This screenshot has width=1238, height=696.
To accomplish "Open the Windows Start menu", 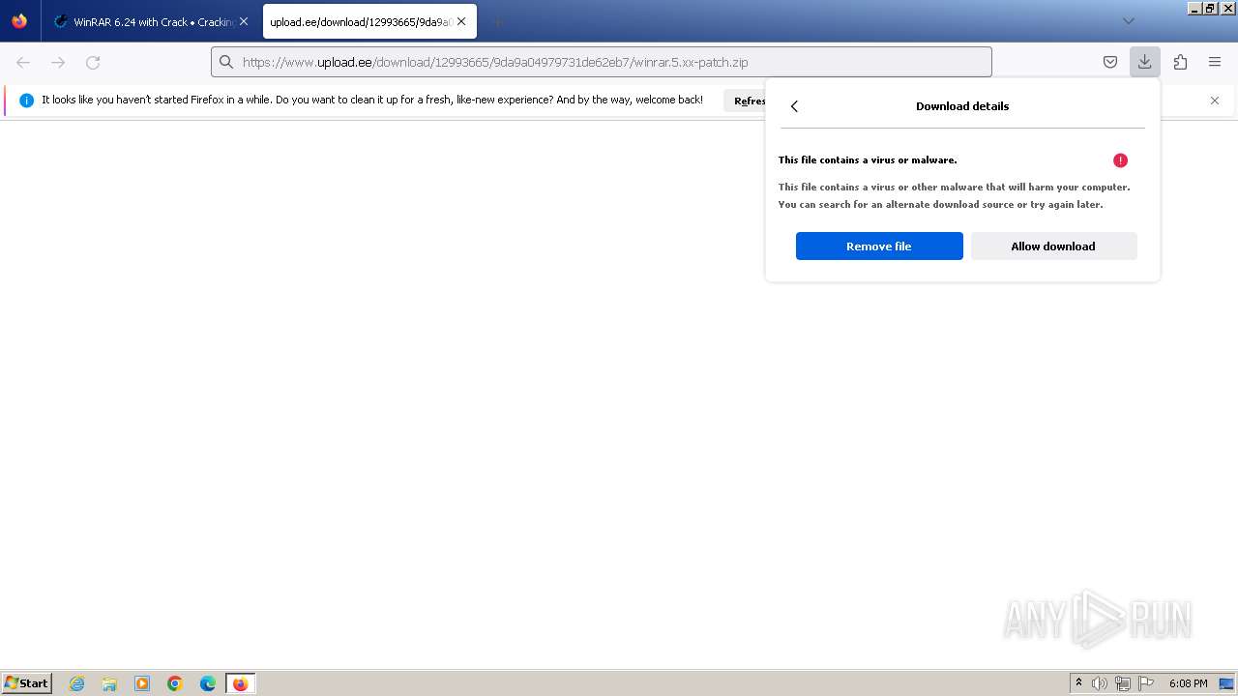I will (x=26, y=683).
